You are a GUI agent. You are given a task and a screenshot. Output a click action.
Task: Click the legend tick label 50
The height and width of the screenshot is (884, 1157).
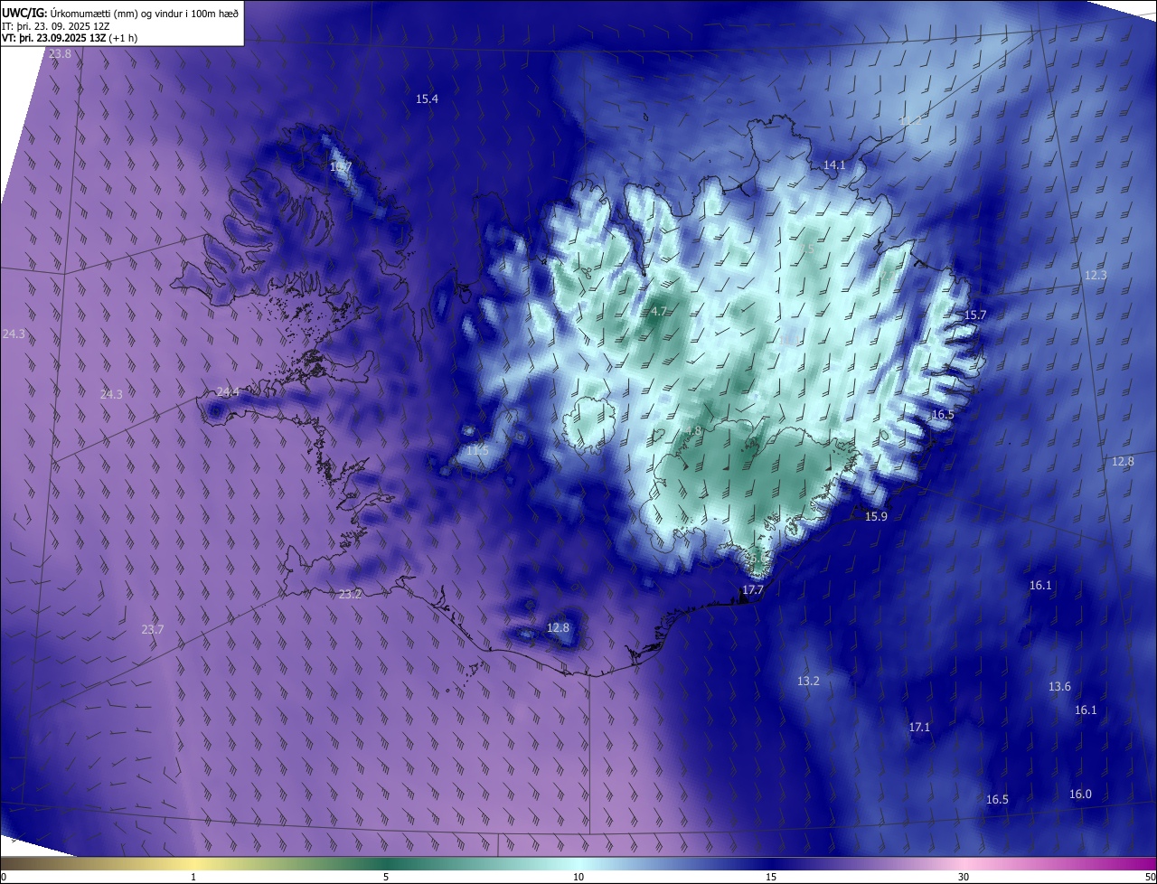(x=1150, y=877)
